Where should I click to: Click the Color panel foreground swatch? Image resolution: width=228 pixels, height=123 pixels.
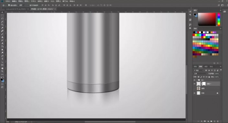click(195, 14)
